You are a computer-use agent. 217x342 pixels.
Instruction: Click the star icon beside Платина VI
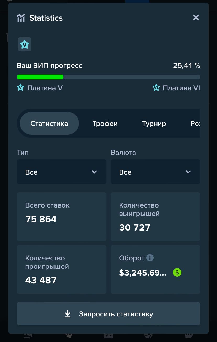coord(156,88)
